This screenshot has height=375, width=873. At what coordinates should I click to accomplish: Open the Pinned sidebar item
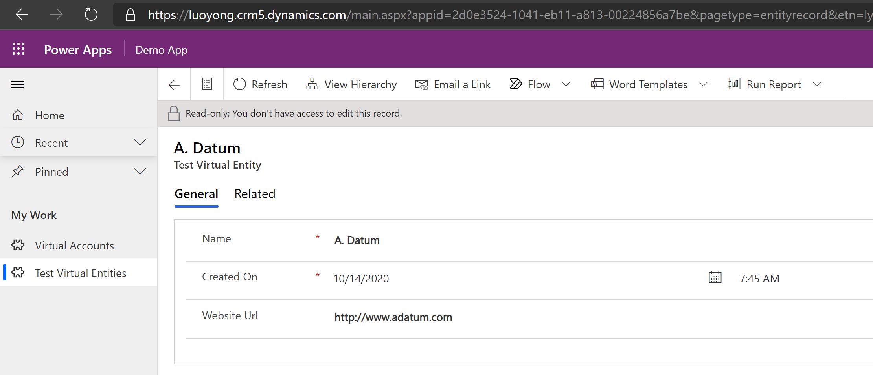pyautogui.click(x=79, y=172)
